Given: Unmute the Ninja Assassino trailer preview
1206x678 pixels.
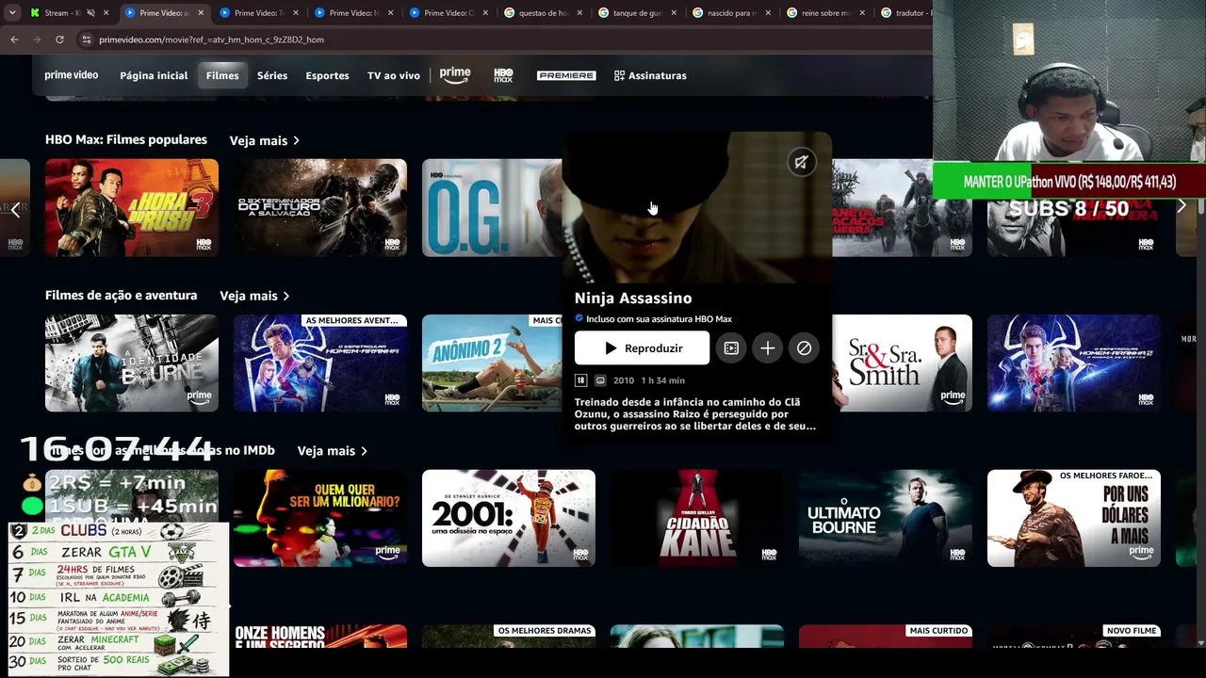Looking at the screenshot, I should point(801,162).
